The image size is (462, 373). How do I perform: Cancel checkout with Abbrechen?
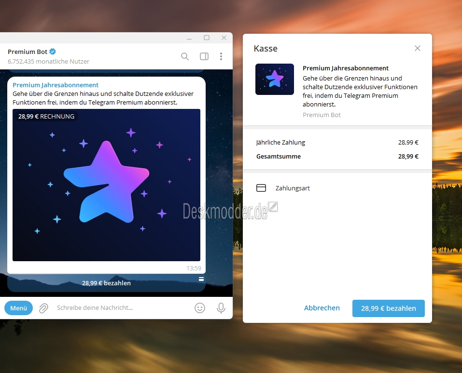point(322,308)
